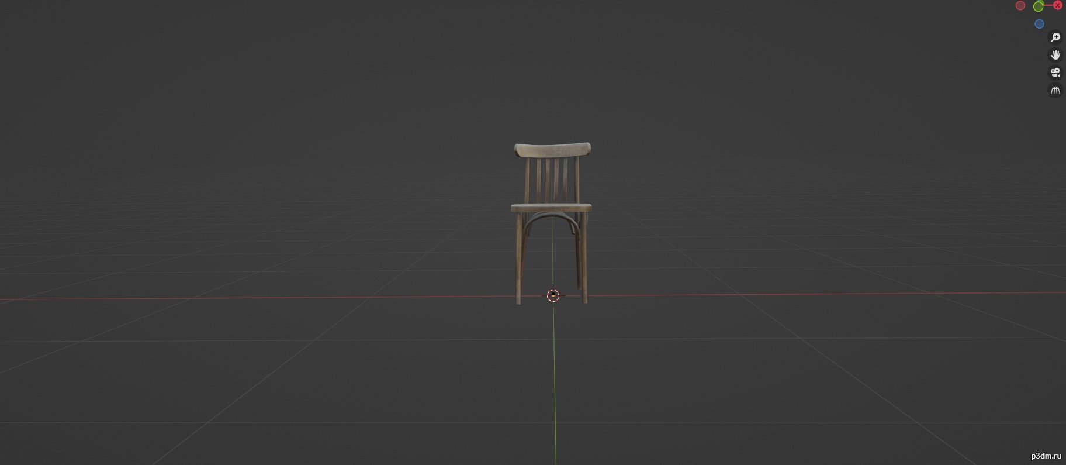Click the green Y axis gizmo circle

point(1039,6)
